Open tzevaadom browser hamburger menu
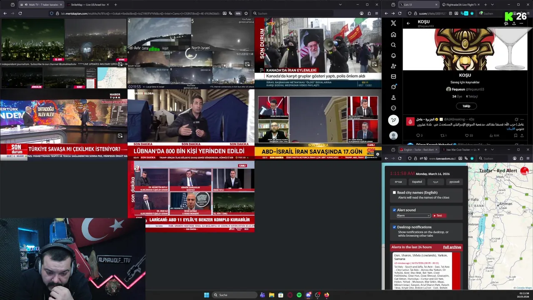533x300 pixels. 528,158
